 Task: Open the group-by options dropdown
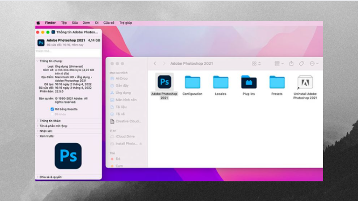coord(279,63)
